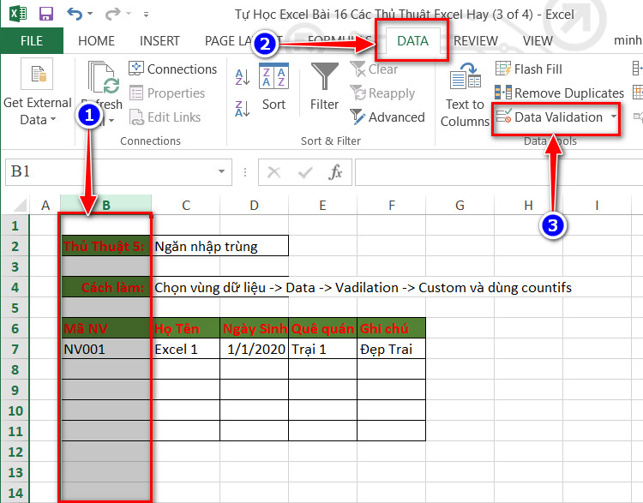Click cell containing Ngăn nhập trùng

[x=220, y=246]
